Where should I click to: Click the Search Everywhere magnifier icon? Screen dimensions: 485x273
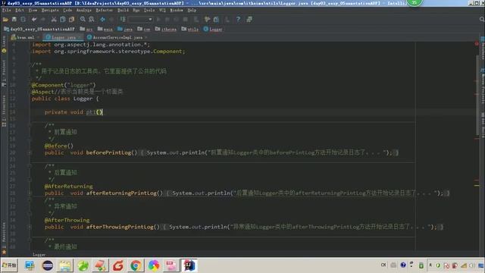point(482,19)
